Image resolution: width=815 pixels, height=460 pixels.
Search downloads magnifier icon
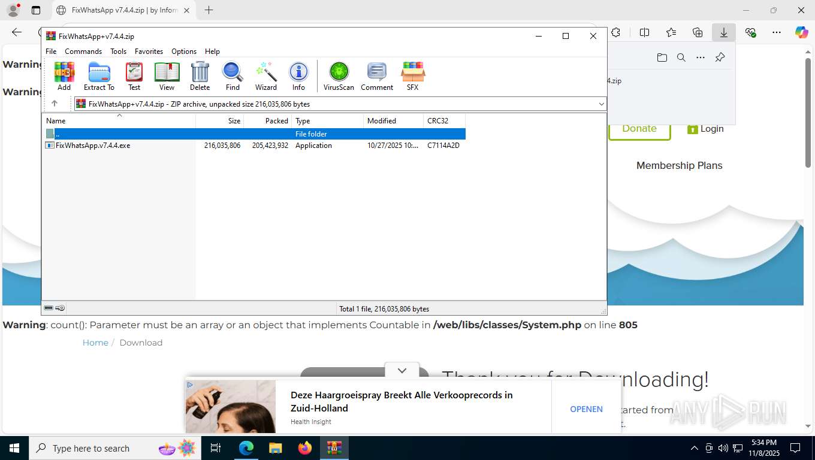[x=681, y=57]
